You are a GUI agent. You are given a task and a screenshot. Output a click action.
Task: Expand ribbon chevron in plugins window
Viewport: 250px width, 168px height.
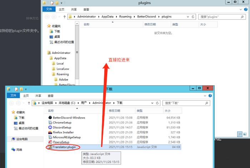coord(241,9)
